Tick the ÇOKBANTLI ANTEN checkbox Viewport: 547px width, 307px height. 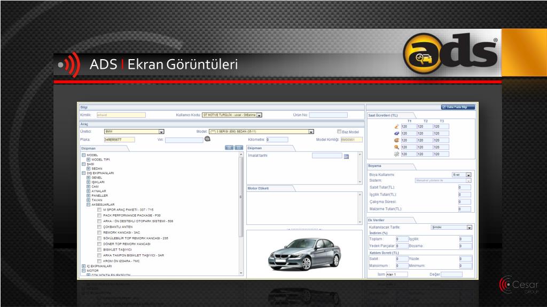click(x=99, y=227)
